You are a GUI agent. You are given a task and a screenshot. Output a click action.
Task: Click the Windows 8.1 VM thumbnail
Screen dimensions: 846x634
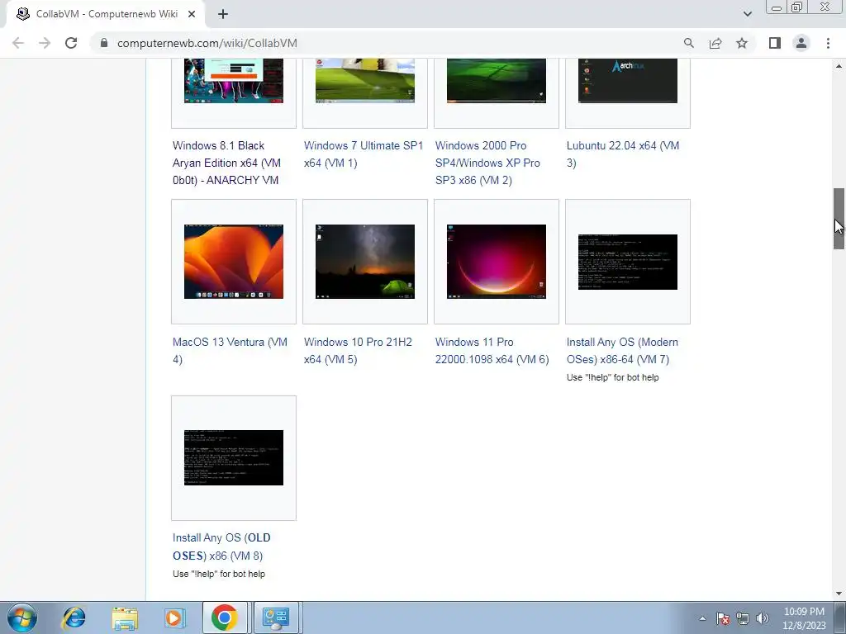point(234,81)
